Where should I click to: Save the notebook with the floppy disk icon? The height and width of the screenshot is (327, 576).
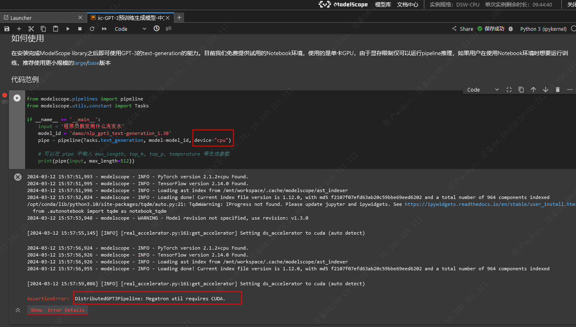(6, 29)
